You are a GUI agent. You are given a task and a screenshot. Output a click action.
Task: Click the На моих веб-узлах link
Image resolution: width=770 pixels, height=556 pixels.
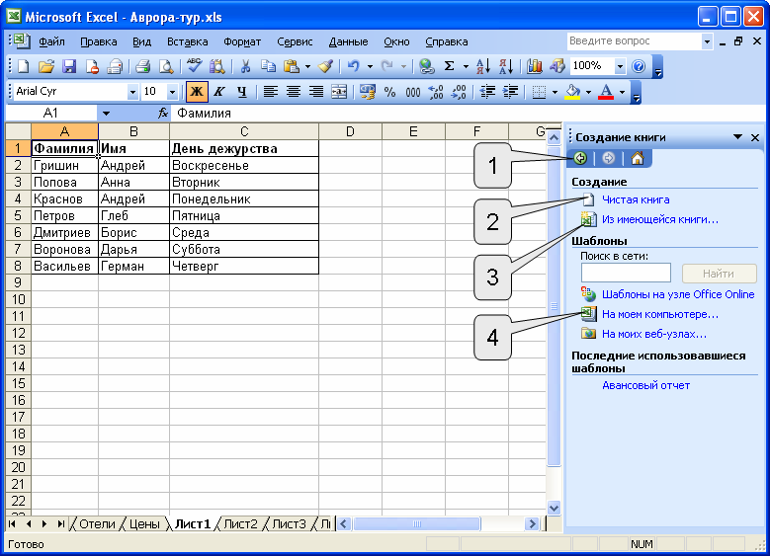[654, 334]
